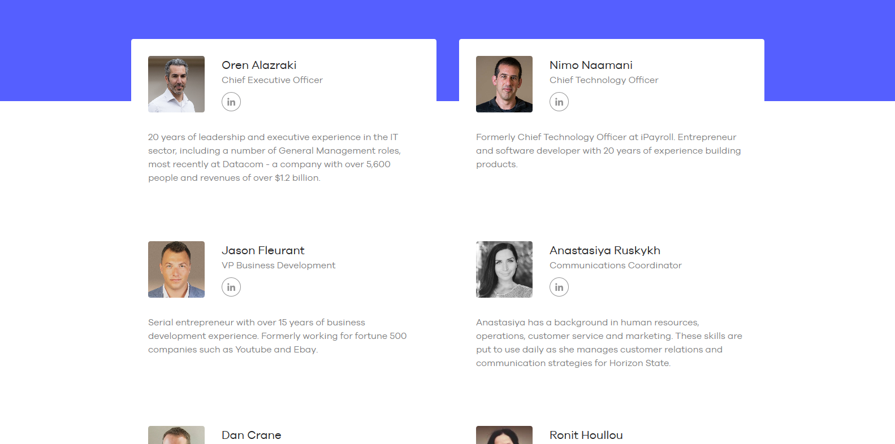Click Dan Crane's partially visible photo
895x444 pixels.
[x=176, y=435]
